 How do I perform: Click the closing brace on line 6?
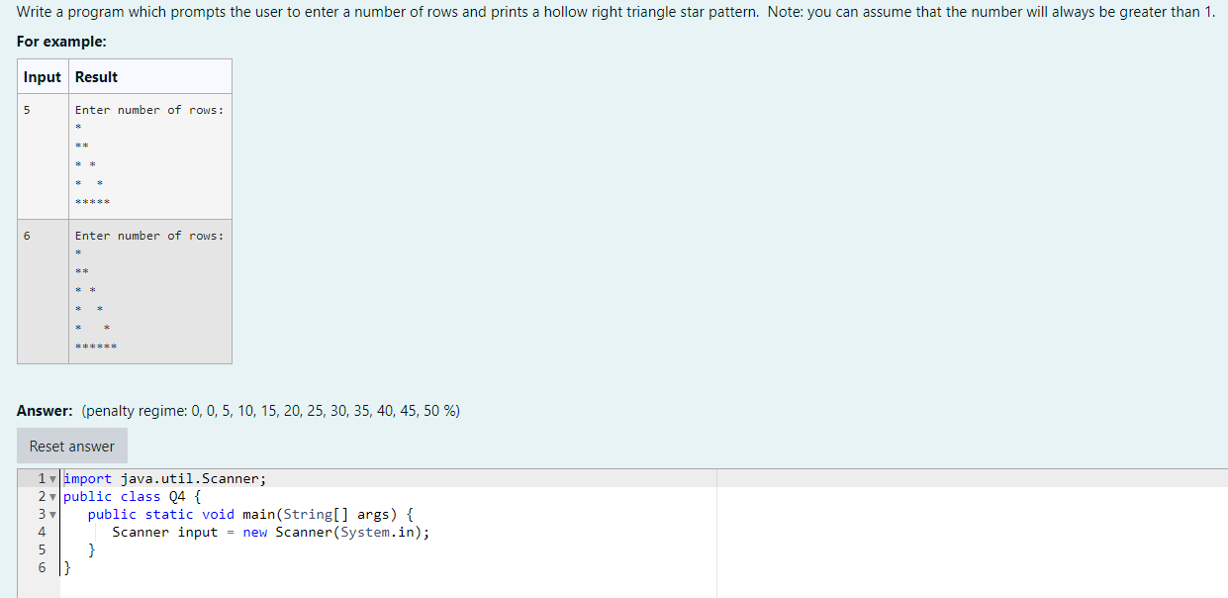64,566
